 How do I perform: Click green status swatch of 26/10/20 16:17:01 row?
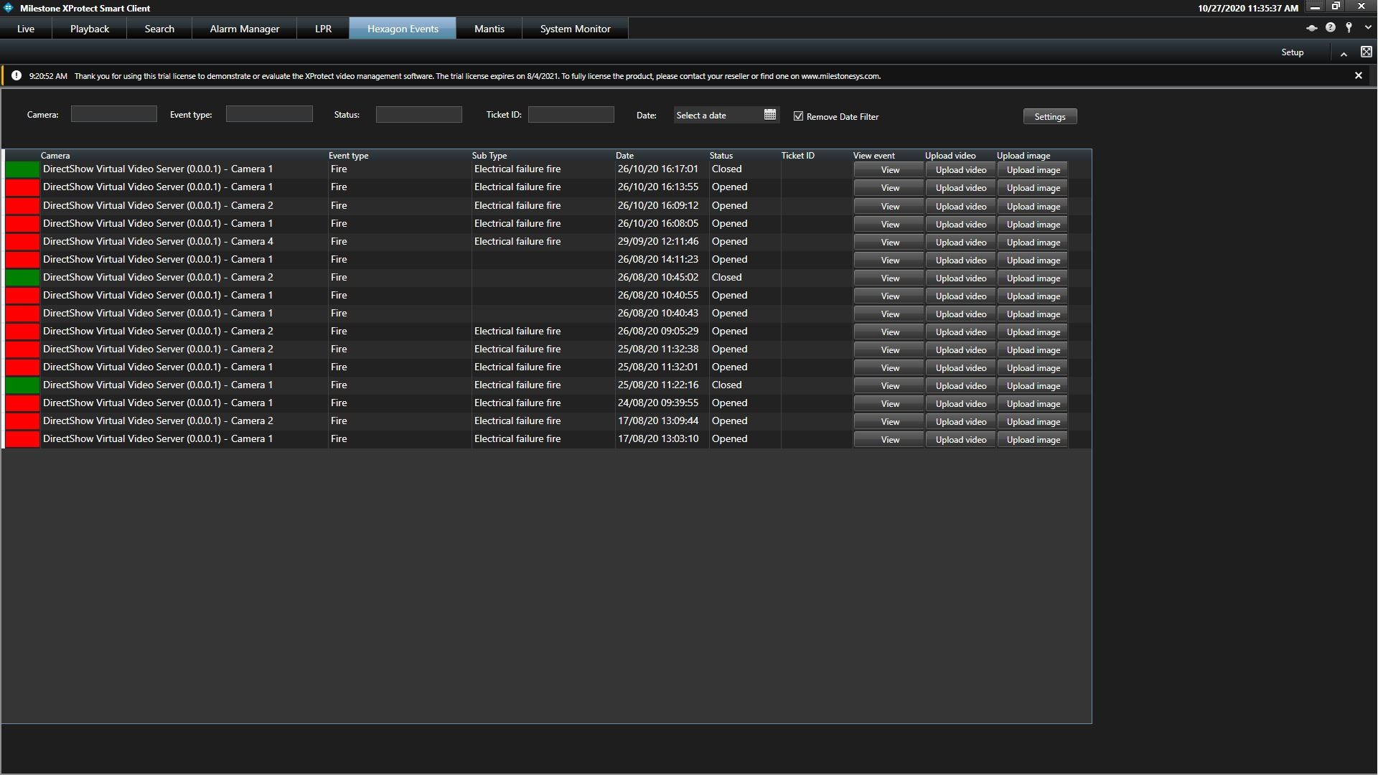tap(22, 169)
